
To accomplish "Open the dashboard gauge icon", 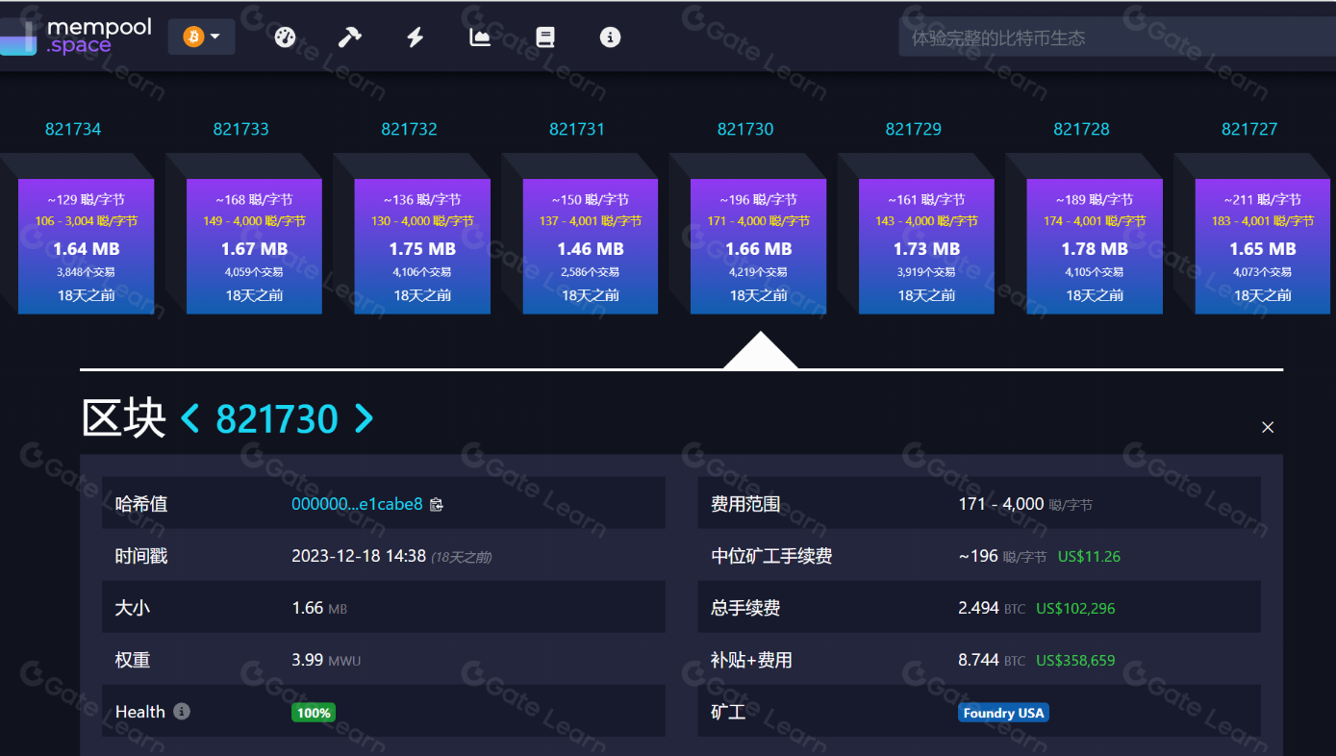I will (285, 38).
